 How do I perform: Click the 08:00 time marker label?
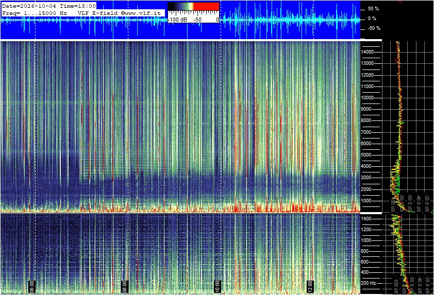click(125, 287)
